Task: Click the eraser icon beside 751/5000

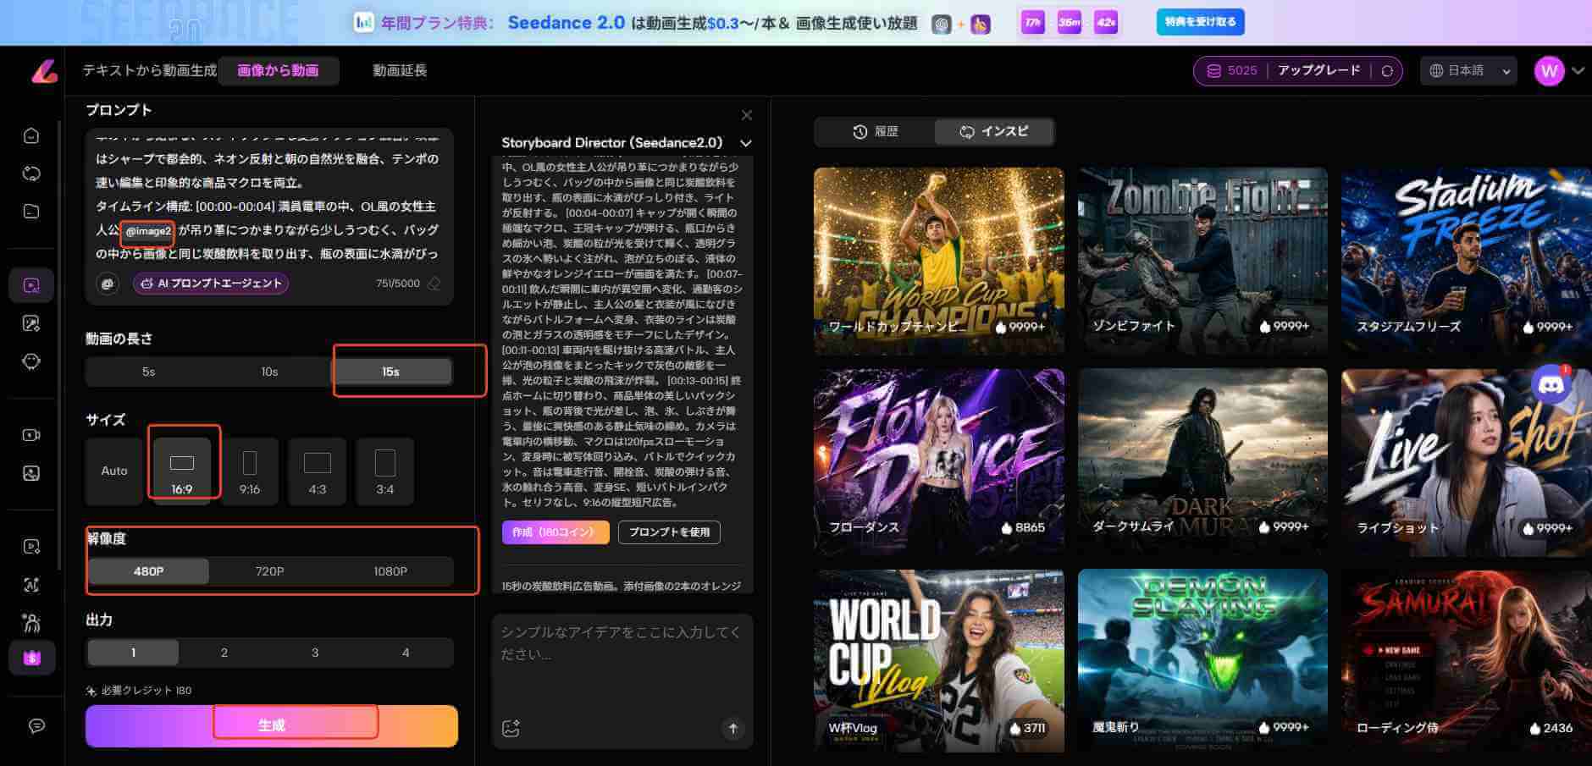Action: click(434, 284)
